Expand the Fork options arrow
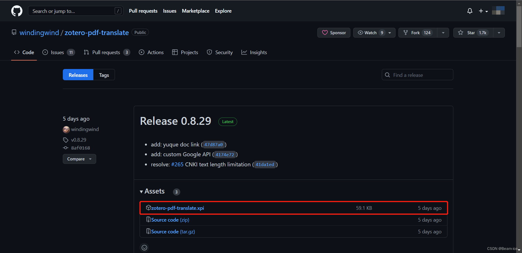This screenshot has height=253, width=522. 443,33
